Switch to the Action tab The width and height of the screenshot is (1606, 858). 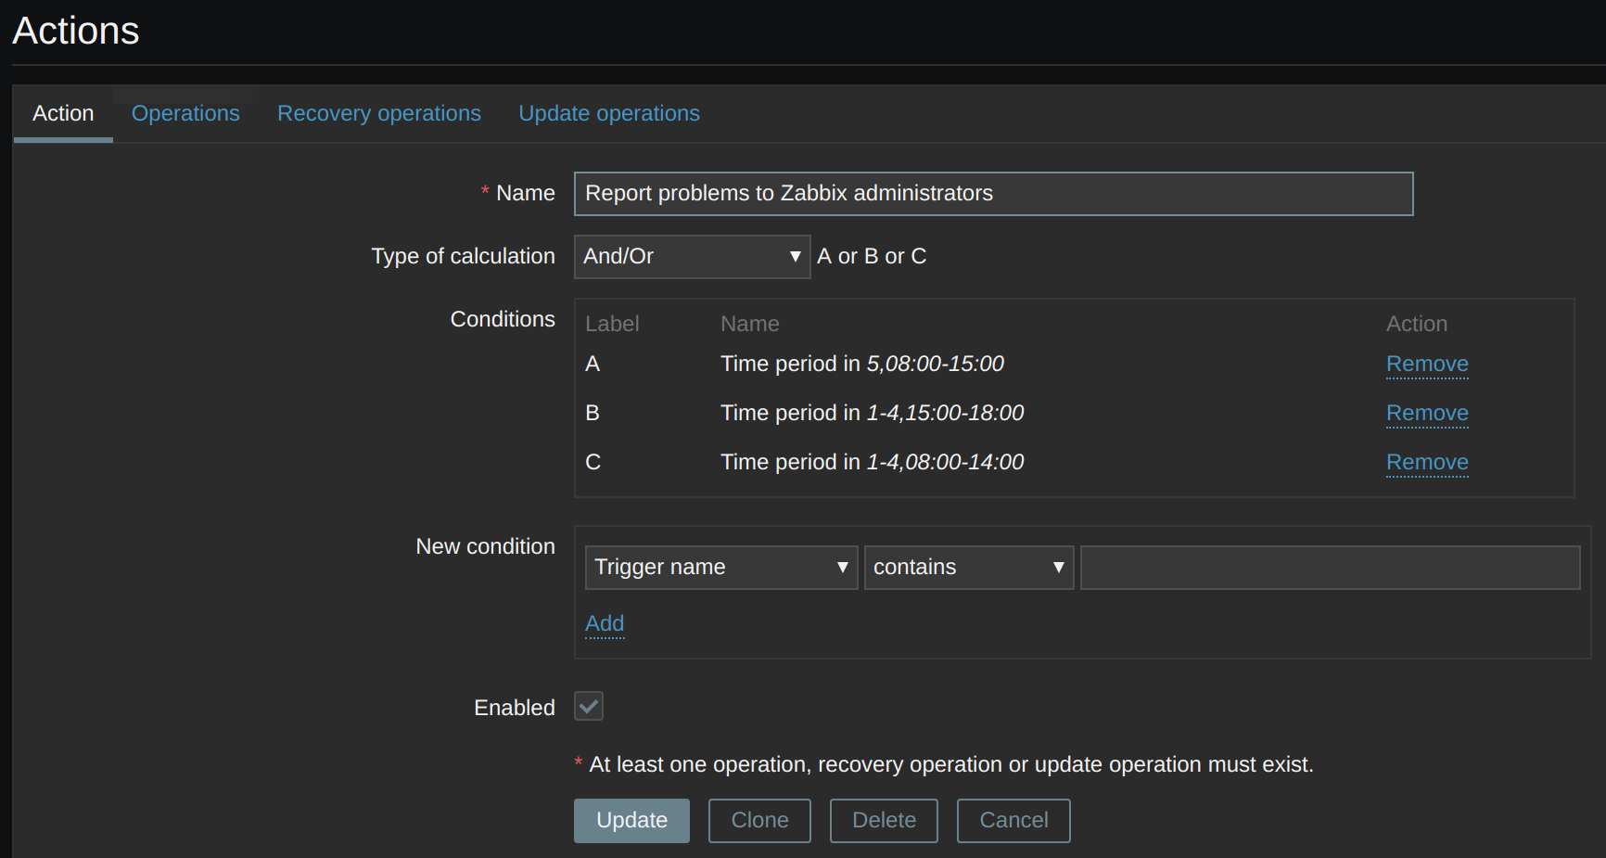point(63,113)
